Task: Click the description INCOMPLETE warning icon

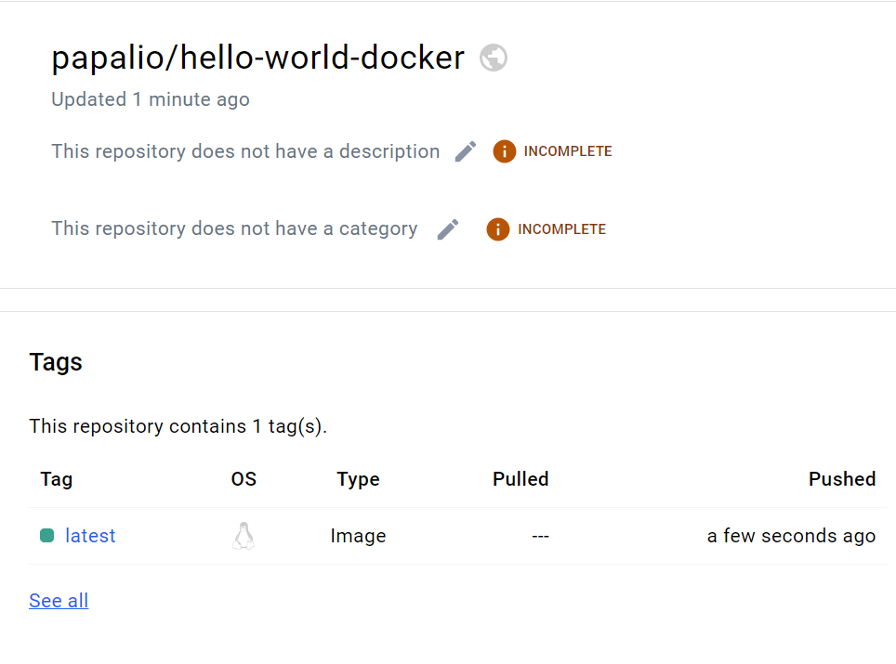Action: 504,151
